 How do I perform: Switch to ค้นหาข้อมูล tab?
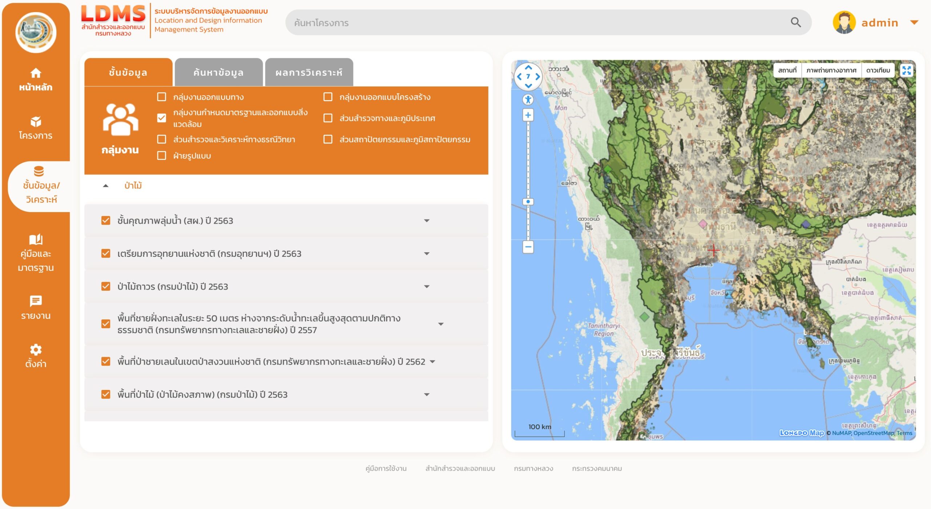[219, 72]
